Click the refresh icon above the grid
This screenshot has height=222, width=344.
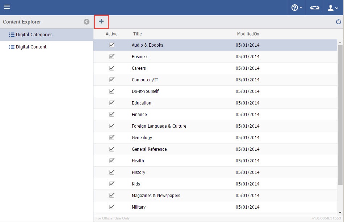[x=339, y=22]
